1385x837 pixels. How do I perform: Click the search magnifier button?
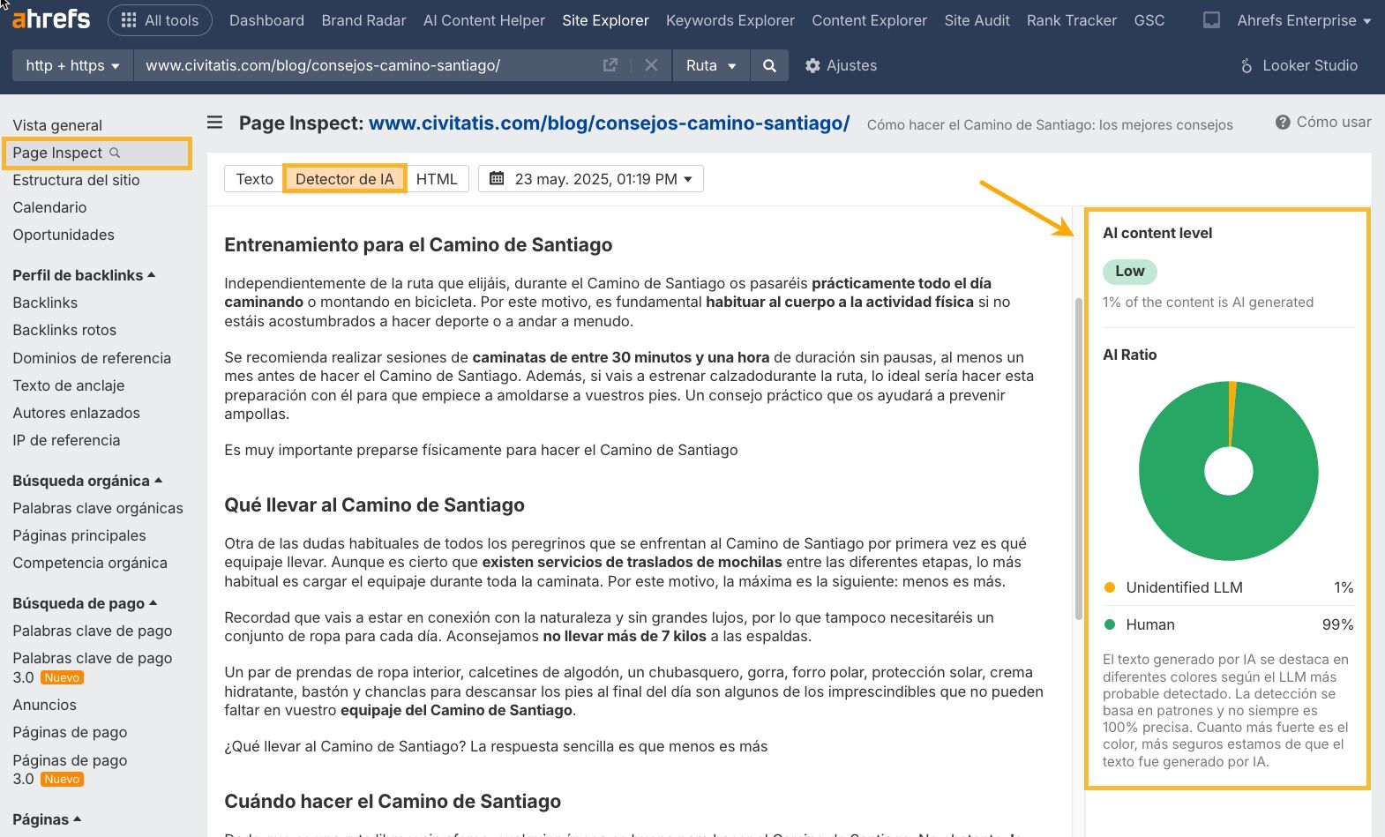pos(769,65)
